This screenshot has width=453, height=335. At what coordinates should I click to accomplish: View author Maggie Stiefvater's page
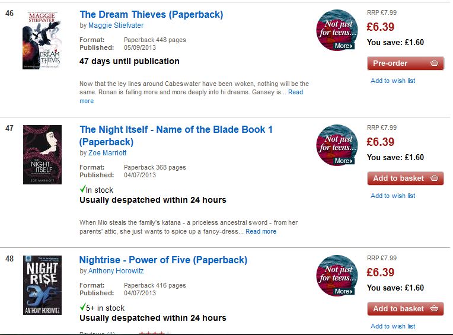116,25
